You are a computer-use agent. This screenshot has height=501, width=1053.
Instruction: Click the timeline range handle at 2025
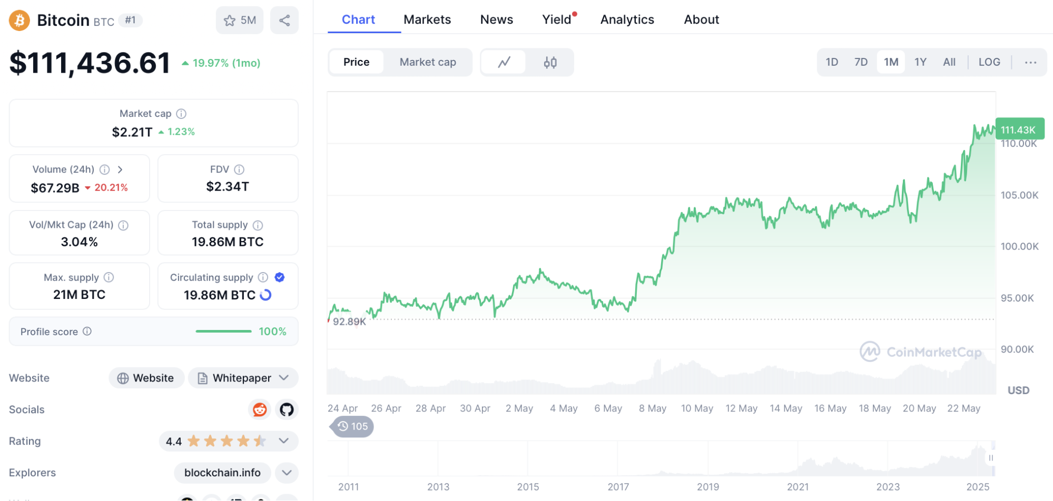coord(991,458)
